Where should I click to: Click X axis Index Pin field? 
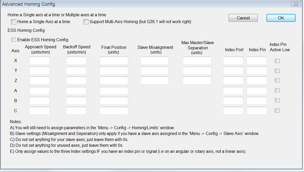click(x=257, y=61)
